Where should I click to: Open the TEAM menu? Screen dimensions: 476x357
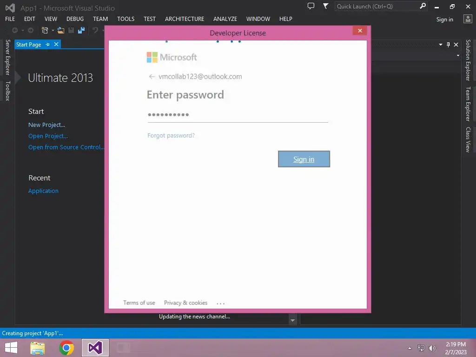100,19
